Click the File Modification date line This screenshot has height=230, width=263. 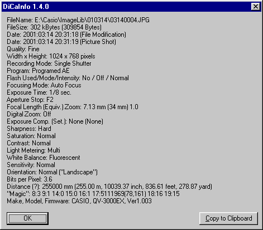66,35
